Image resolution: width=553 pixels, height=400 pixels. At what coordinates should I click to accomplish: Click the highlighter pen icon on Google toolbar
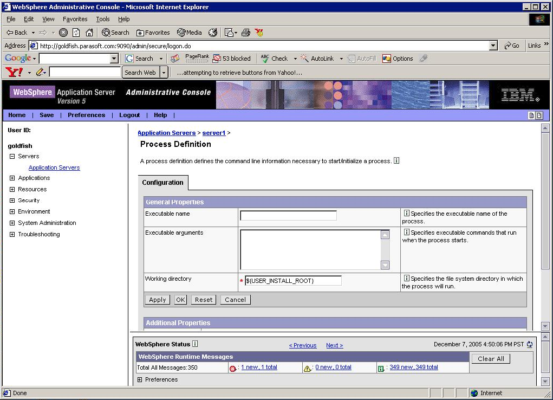[424, 58]
